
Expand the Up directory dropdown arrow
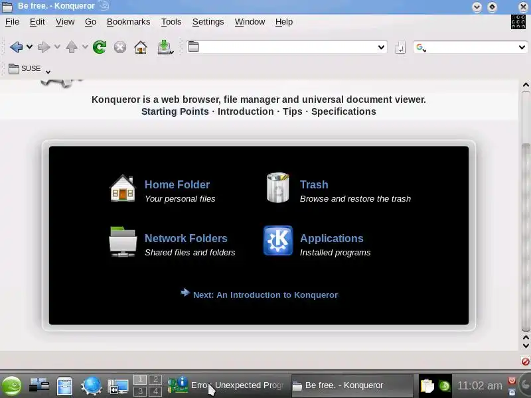click(x=85, y=46)
